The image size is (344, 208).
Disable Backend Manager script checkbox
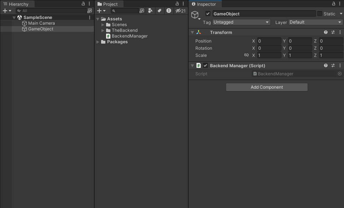point(205,65)
